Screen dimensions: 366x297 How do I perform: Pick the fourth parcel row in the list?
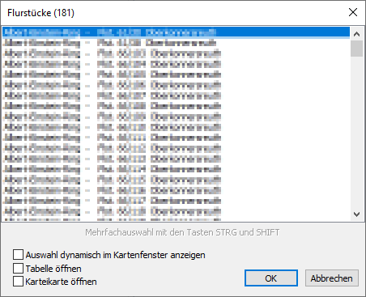pos(176,64)
